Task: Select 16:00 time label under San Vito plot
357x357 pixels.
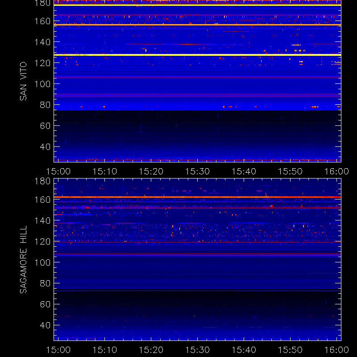Action: tap(336, 171)
